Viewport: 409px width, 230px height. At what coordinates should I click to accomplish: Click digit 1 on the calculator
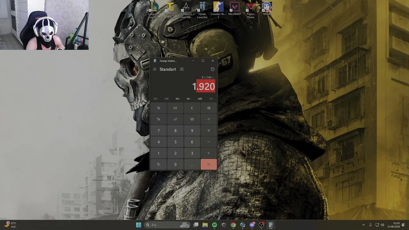pos(158,153)
